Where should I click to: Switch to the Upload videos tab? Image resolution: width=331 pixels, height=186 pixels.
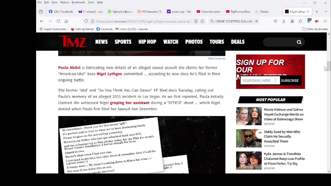(120, 12)
